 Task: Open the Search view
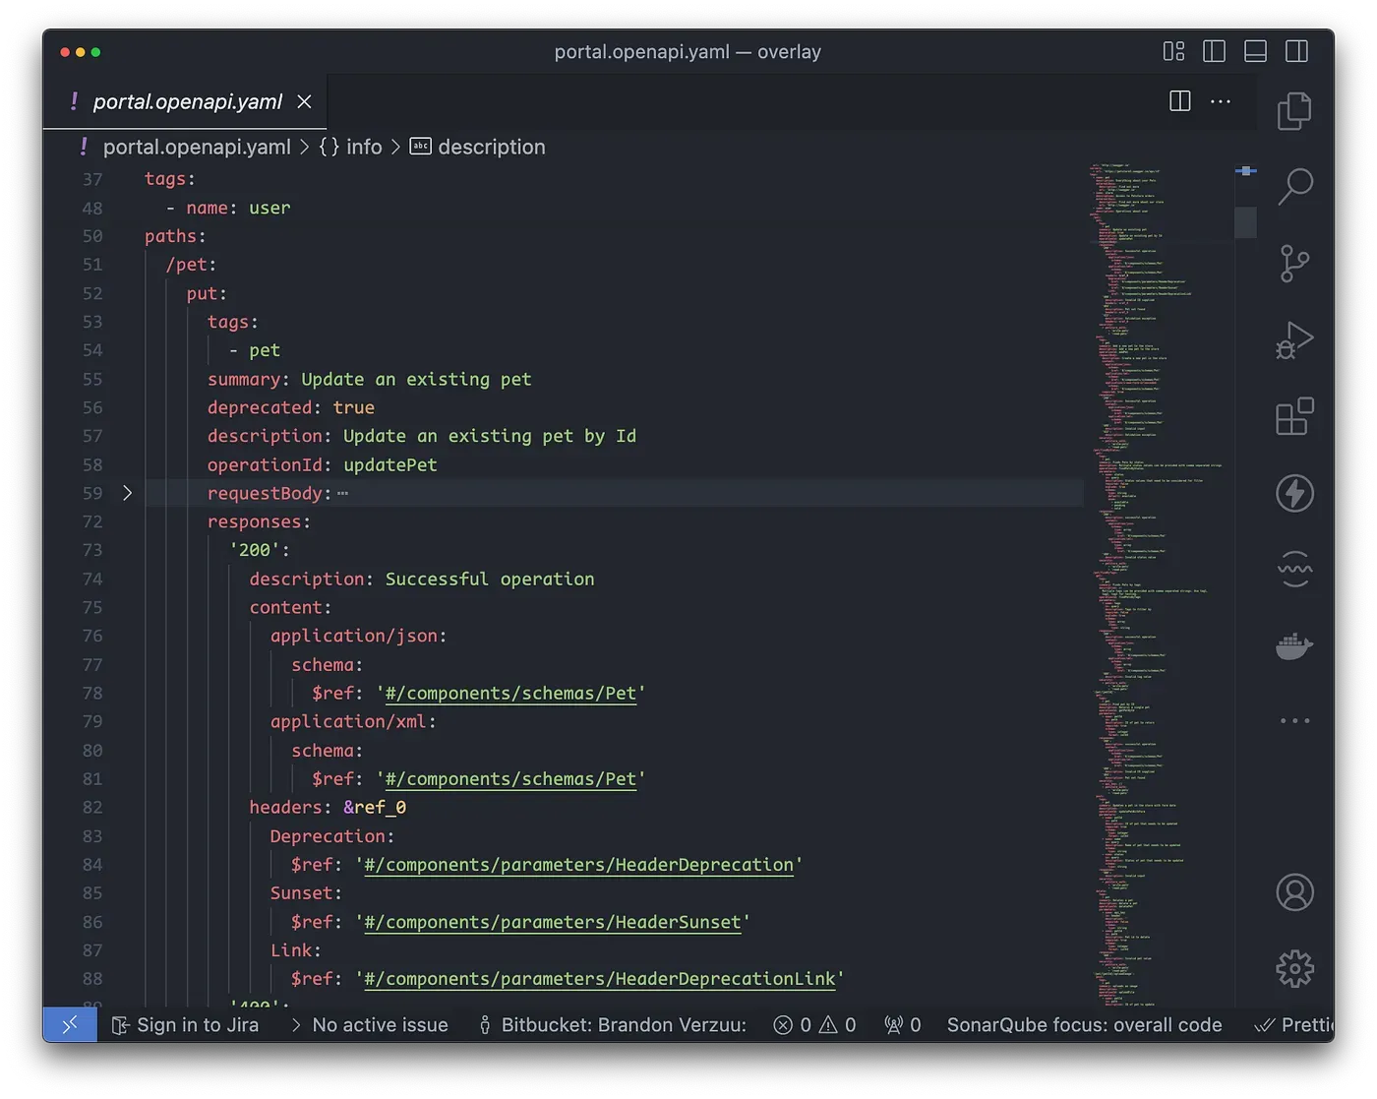[x=1294, y=186]
